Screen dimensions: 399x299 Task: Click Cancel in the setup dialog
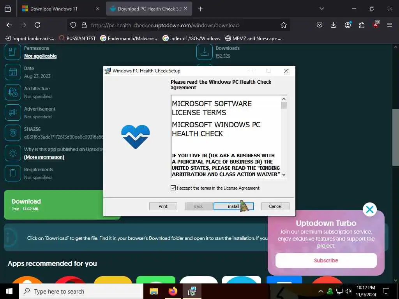(275, 206)
